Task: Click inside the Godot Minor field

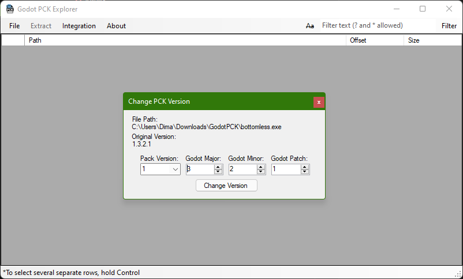Action: 242,169
